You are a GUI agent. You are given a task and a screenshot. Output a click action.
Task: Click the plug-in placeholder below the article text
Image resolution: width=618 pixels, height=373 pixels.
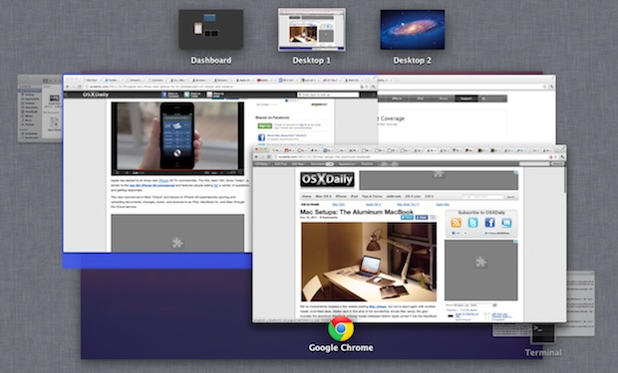(x=177, y=233)
